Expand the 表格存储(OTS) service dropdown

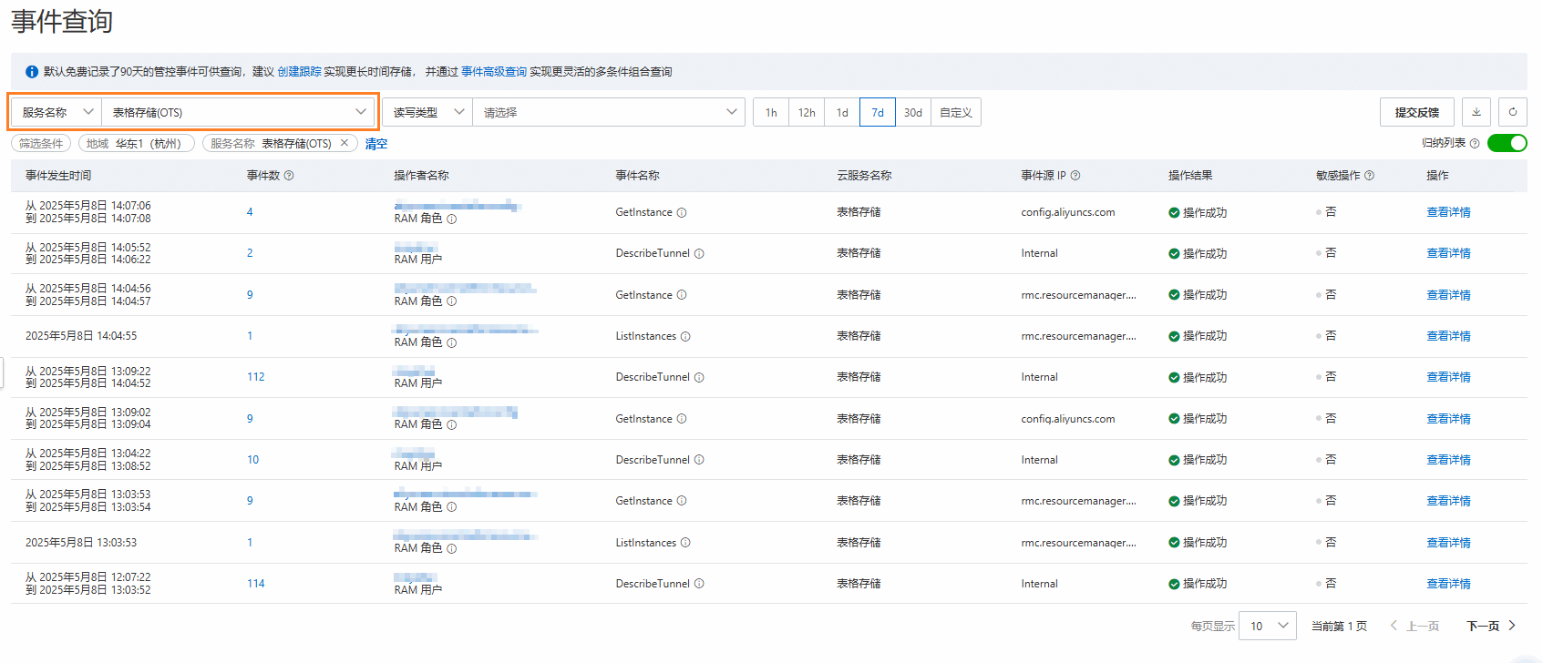[239, 112]
